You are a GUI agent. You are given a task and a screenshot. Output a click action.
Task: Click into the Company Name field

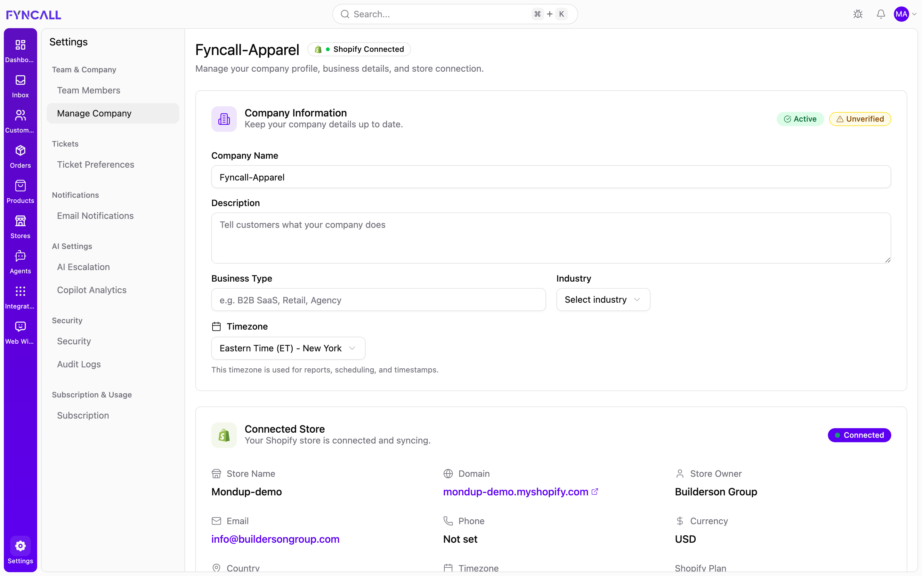coord(551,177)
